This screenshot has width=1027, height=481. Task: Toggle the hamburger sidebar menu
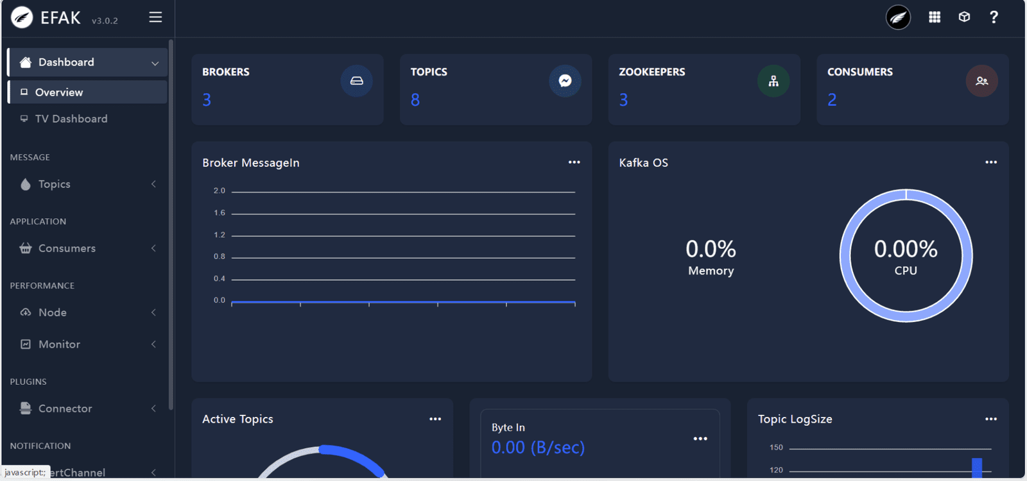point(155,17)
